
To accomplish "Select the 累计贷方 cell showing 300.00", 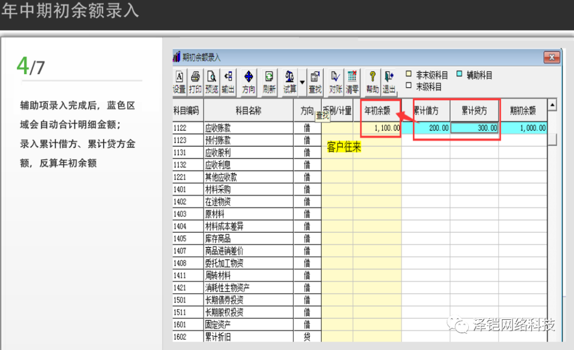I will pos(474,128).
